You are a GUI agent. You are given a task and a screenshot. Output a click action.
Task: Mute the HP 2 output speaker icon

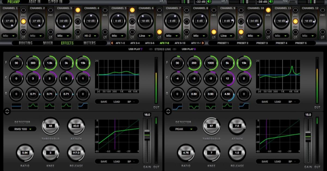coord(271,2)
